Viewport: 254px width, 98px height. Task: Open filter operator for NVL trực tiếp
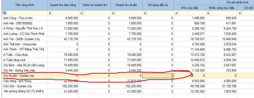(x=176, y=13)
